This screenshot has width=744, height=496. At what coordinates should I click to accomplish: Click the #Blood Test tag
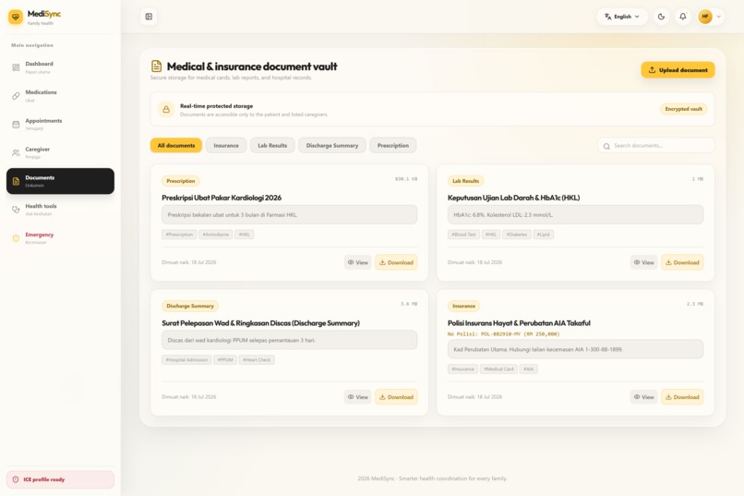[x=463, y=235]
